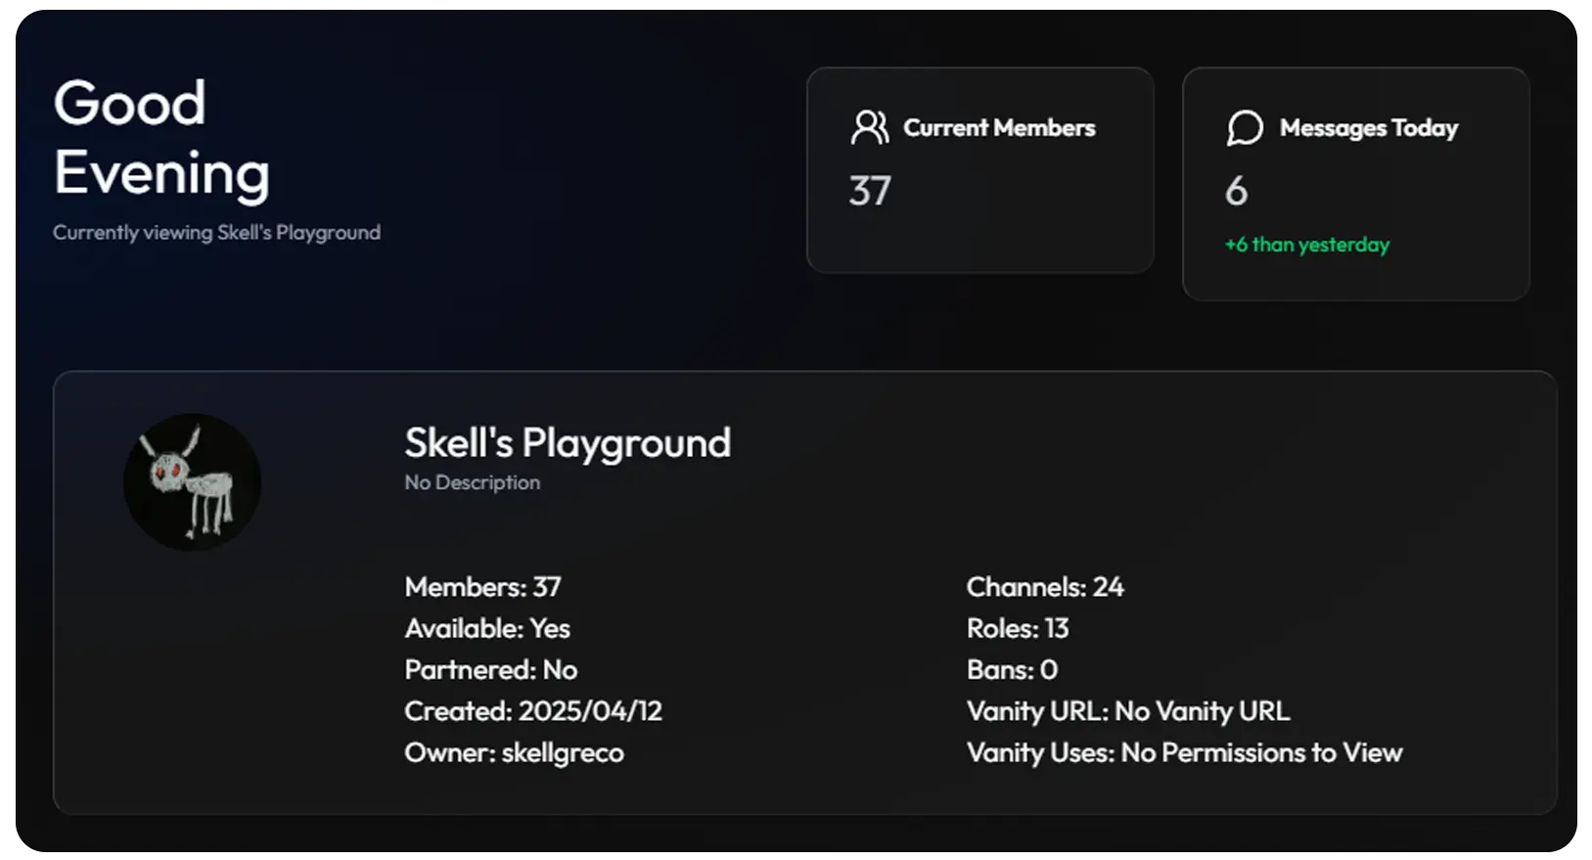Click the Messages Today chat bubble icon
The width and height of the screenshot is (1592, 860).
[x=1245, y=127]
